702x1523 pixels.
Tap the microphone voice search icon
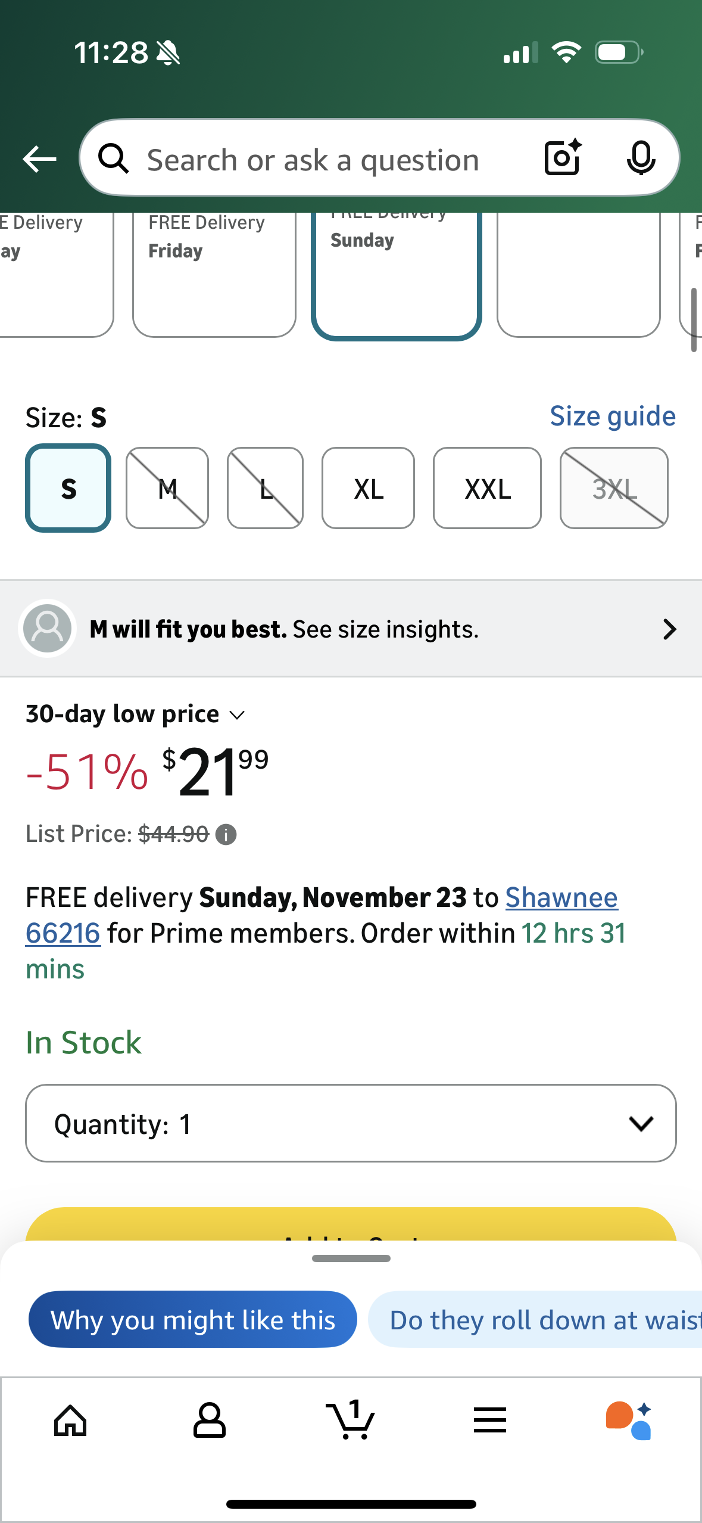click(x=641, y=158)
